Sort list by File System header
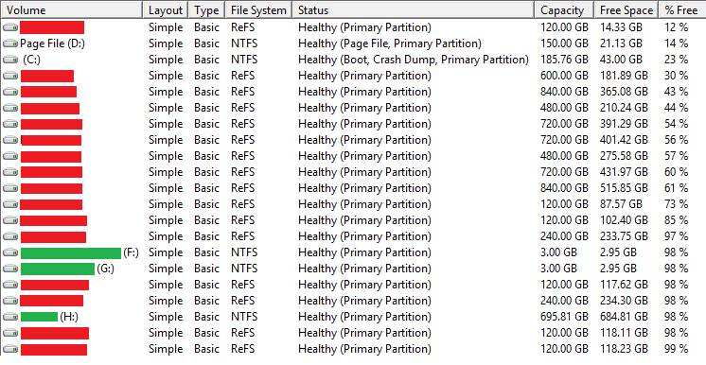 pyautogui.click(x=258, y=9)
